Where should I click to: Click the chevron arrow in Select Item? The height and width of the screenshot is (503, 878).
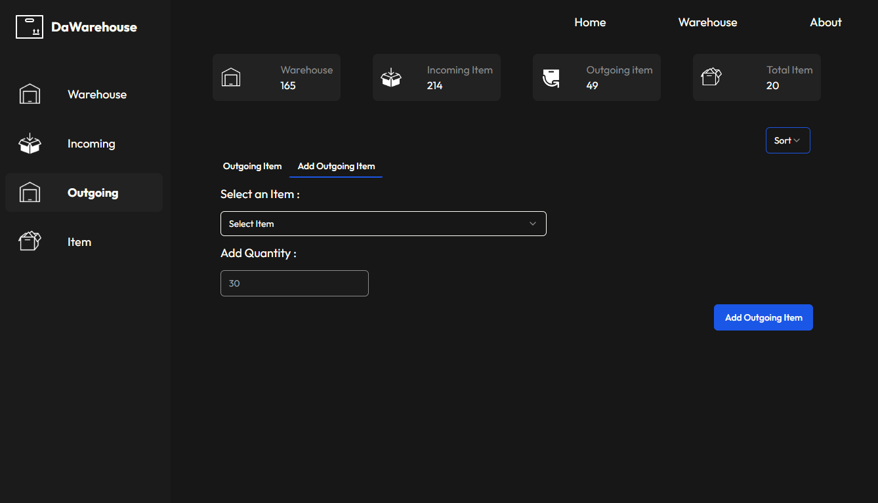pos(533,224)
